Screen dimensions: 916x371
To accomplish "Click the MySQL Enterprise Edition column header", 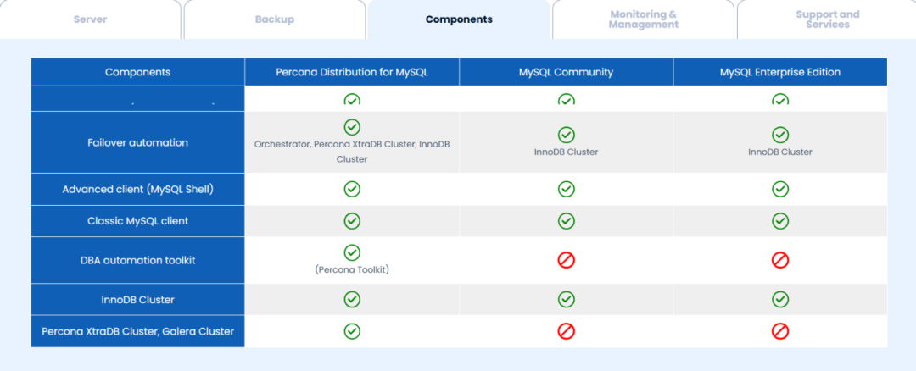I will pos(780,72).
